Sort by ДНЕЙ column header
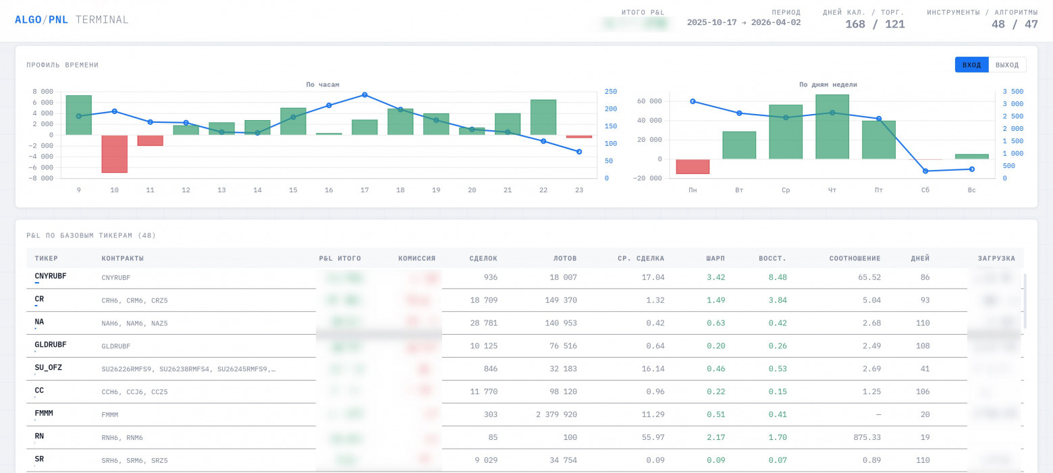This screenshot has width=1053, height=473. tap(920, 258)
